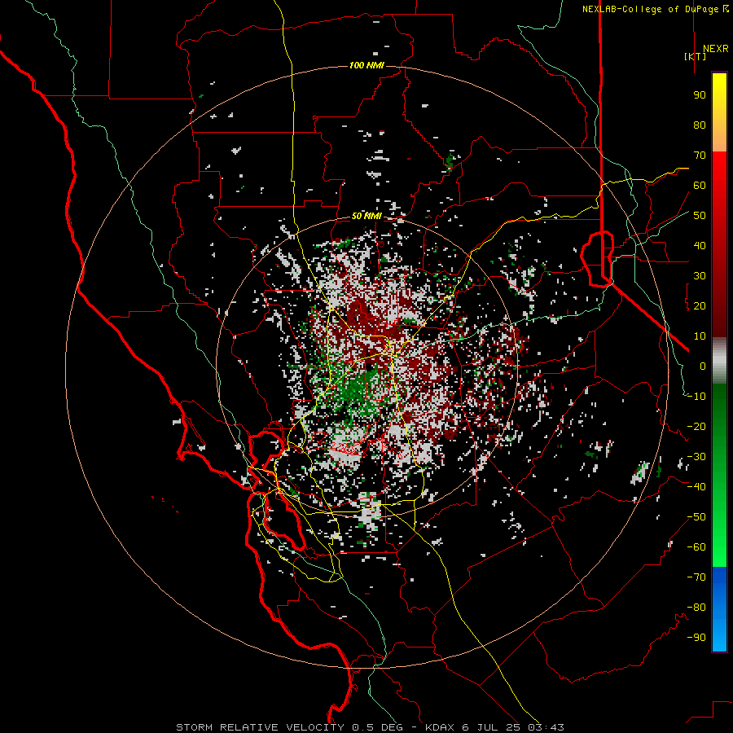
Task: Click the -10 value on velocity scale
Action: [696, 397]
